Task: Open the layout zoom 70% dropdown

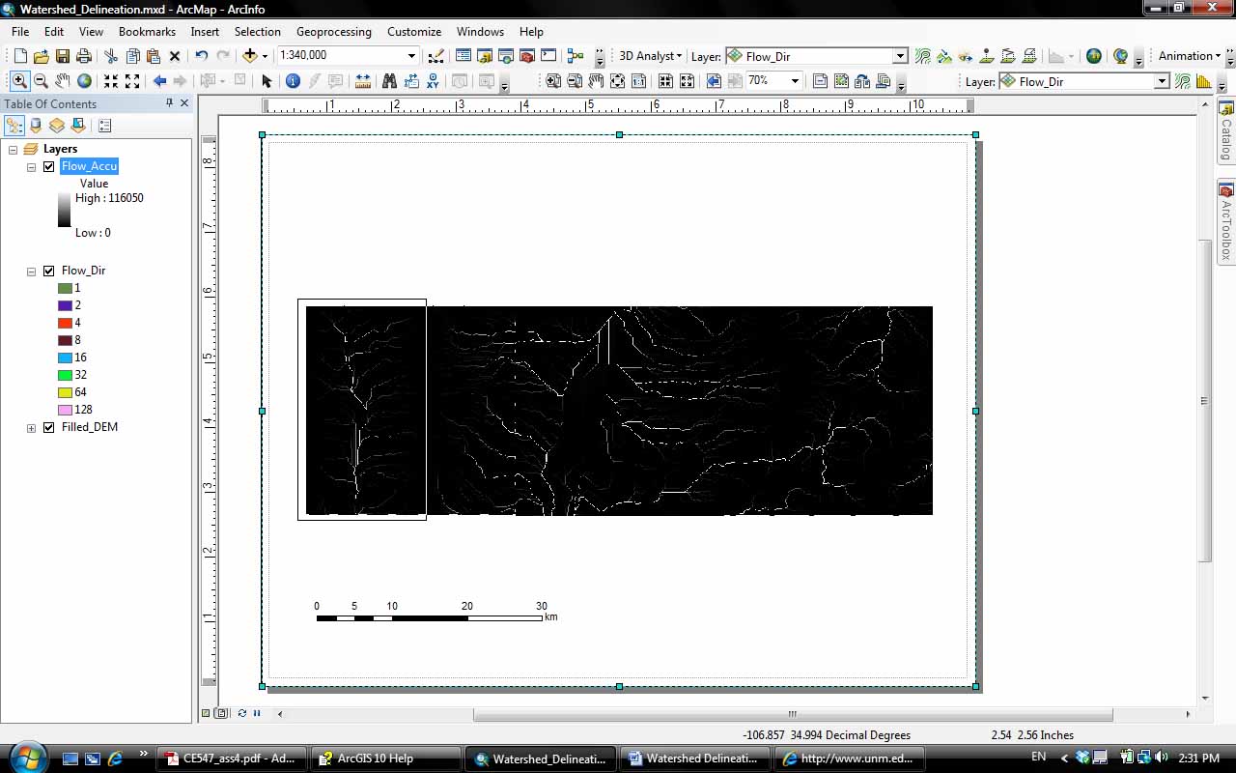Action: (795, 81)
